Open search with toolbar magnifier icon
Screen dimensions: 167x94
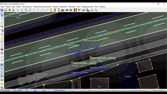click(26, 10)
